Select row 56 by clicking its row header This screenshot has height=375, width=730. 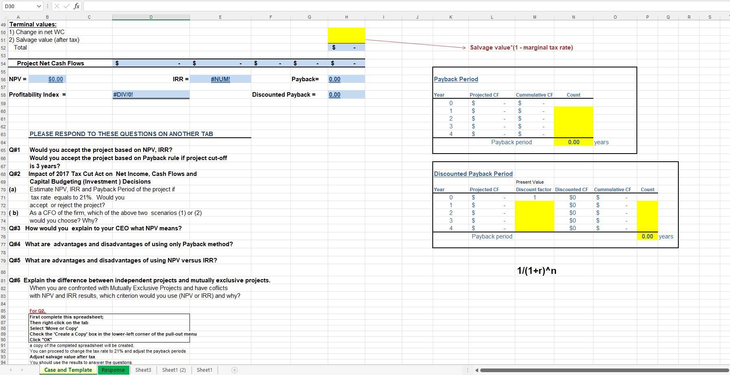point(3,79)
